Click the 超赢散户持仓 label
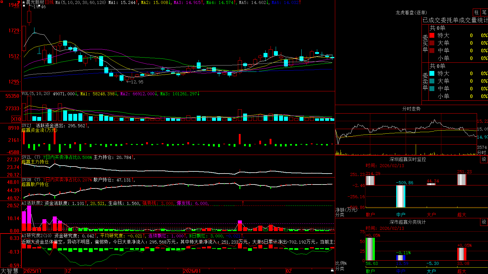Image resolution: width=488 pixels, height=274 pixels. click(35, 184)
